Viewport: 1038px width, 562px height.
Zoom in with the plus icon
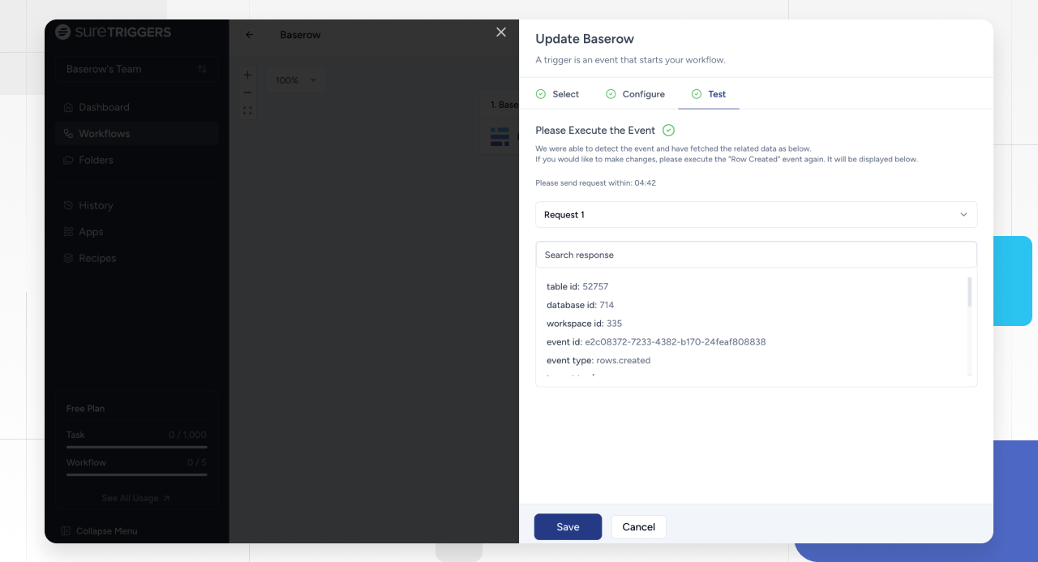point(248,75)
